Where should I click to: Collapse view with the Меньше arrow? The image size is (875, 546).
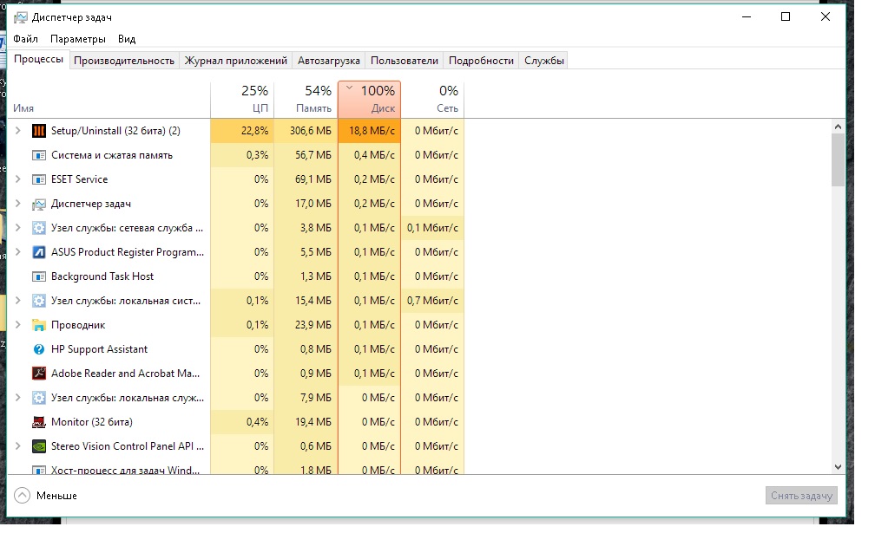coord(22,496)
